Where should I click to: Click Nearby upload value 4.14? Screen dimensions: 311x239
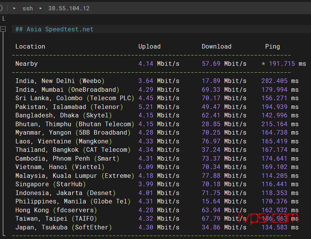pyautogui.click(x=146, y=63)
